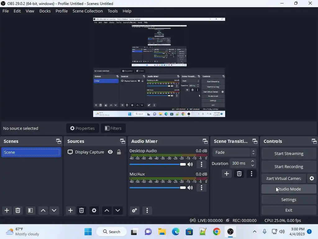Move scene down arrow in Scenes dock

click(x=54, y=210)
